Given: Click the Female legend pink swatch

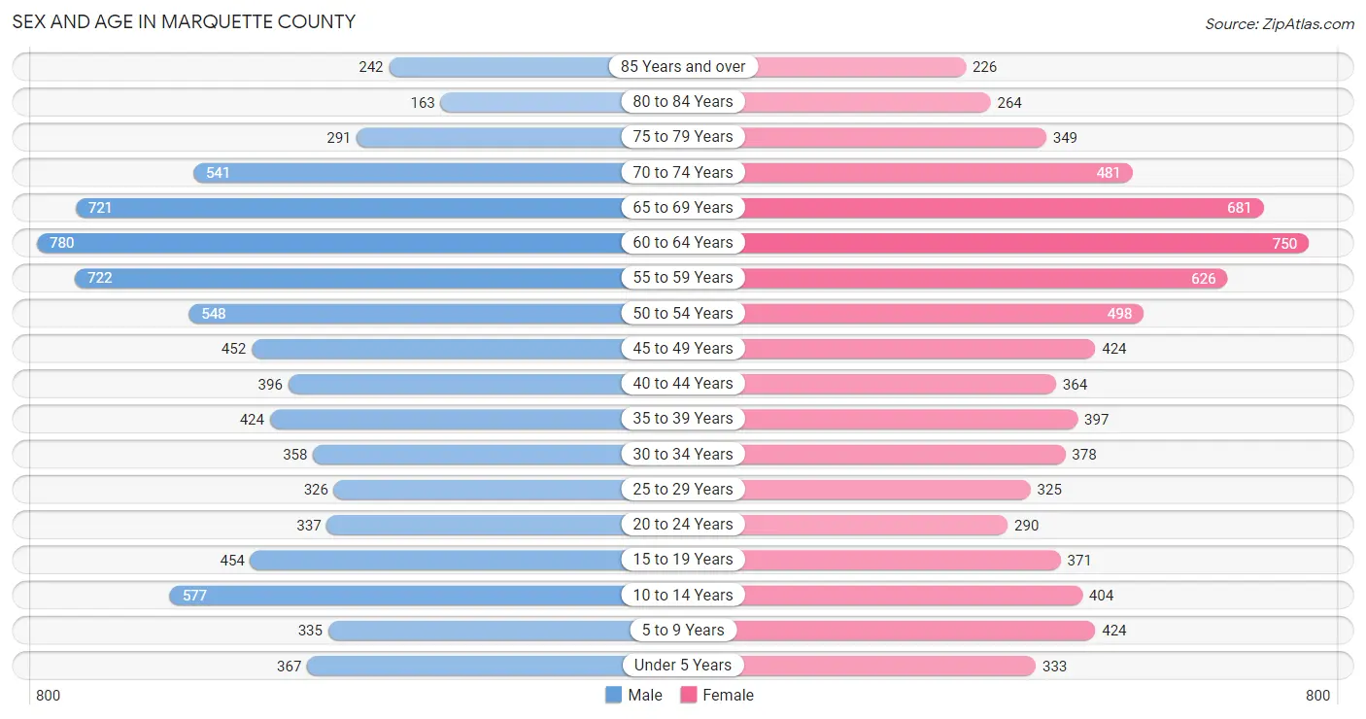Looking at the screenshot, I should point(689,695).
